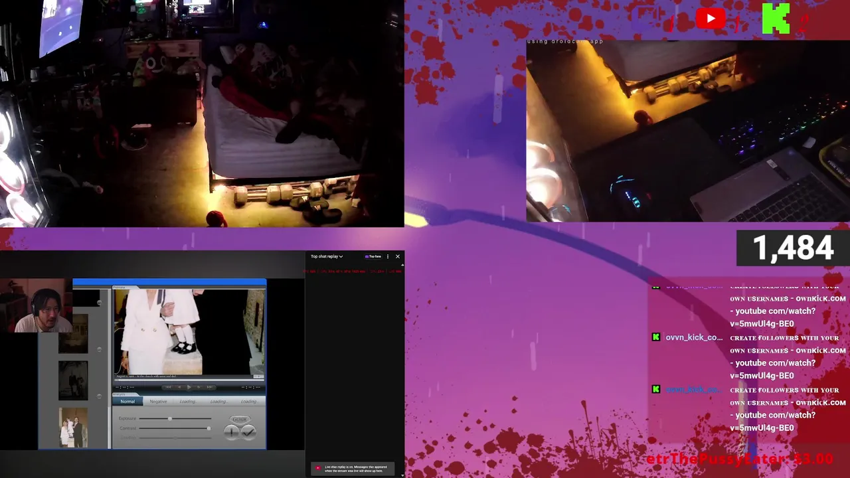Skip to the start of the preview
This screenshot has width=850, height=478.
coord(168,387)
